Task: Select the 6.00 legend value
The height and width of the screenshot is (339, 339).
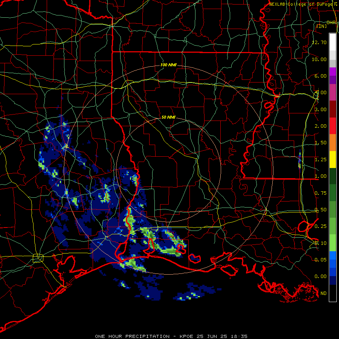Action: [x=321, y=76]
